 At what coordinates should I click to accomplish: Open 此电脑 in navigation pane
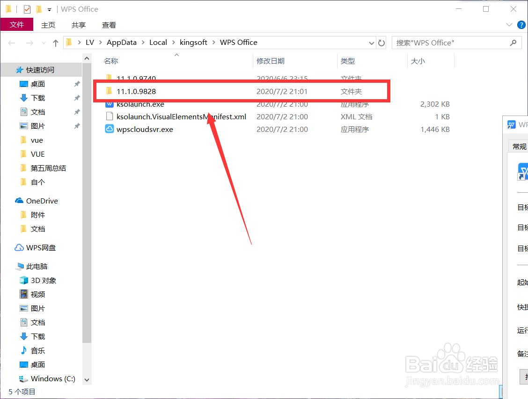pyautogui.click(x=37, y=267)
